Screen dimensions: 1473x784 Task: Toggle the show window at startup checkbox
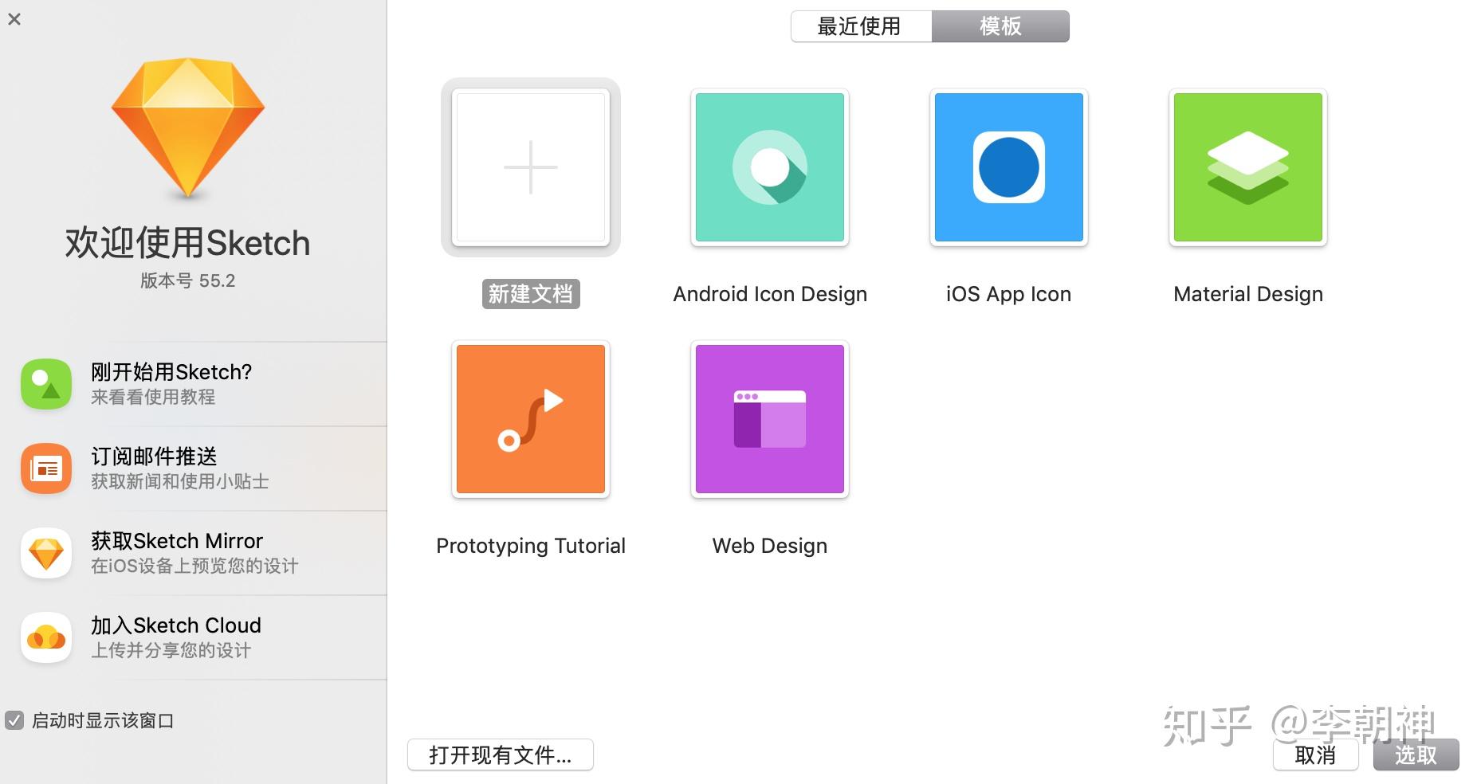tap(14, 721)
